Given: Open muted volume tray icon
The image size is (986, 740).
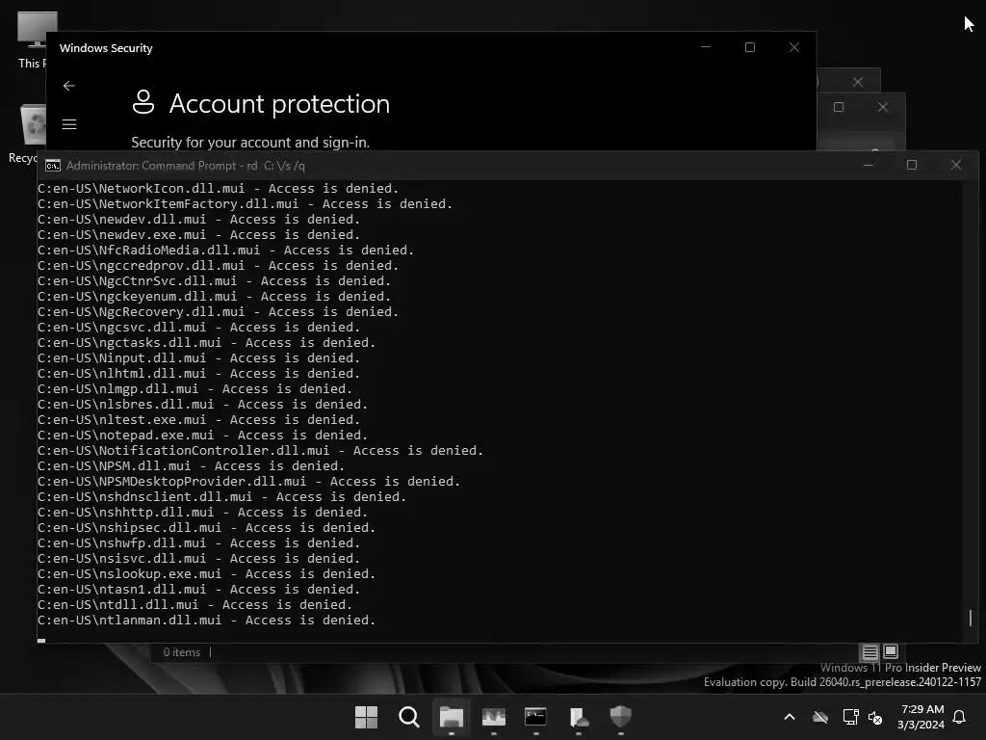Looking at the screenshot, I should pyautogui.click(x=875, y=717).
